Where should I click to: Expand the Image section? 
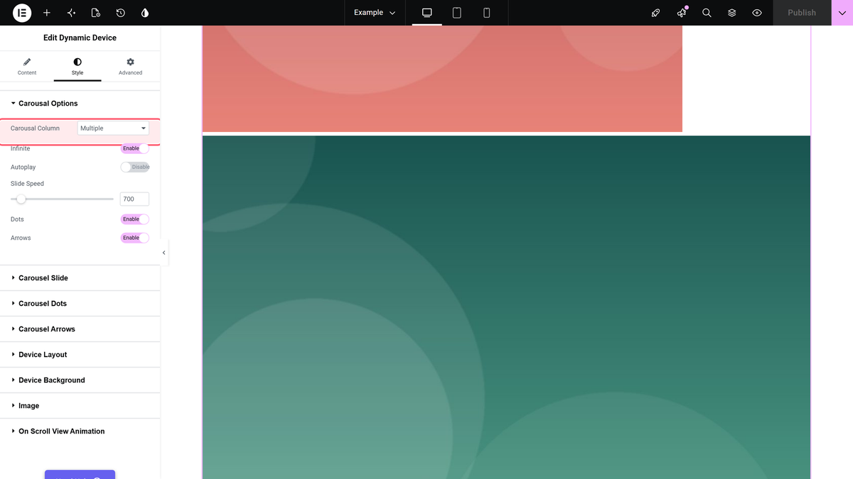point(80,406)
